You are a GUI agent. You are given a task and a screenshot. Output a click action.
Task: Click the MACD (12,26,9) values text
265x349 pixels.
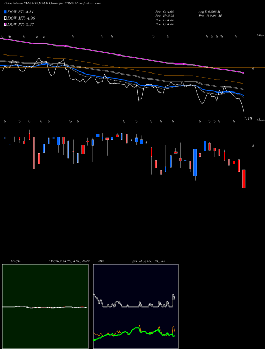pos(69,261)
